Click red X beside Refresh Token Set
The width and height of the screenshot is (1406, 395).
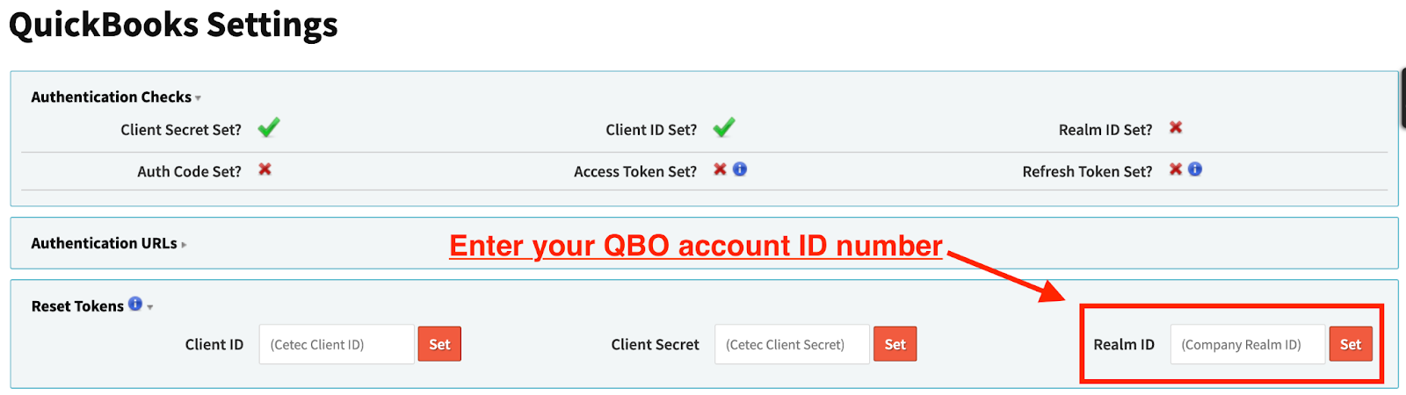pos(1175,169)
